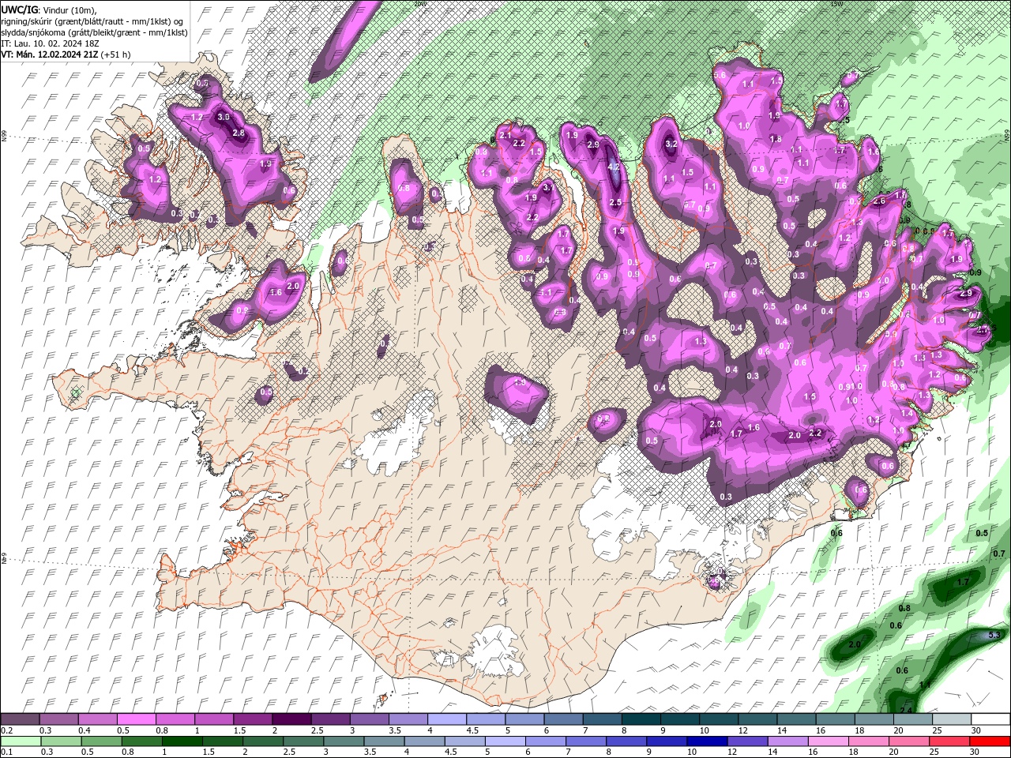Click the pale grey snow swatch labelled 25
This screenshot has width=1011, height=758.
[x=952, y=719]
